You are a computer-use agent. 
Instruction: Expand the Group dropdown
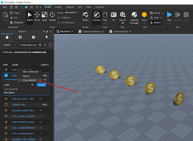click(x=162, y=13)
